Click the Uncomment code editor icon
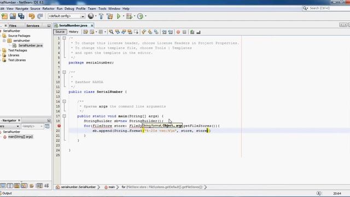350x197 pixels. [x=199, y=32]
